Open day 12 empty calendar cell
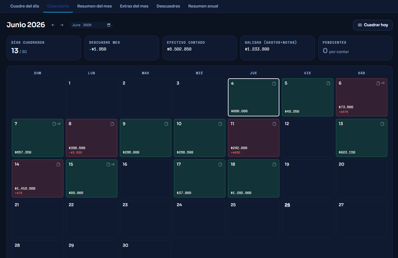Screen dimensions: 398x258 307,138
